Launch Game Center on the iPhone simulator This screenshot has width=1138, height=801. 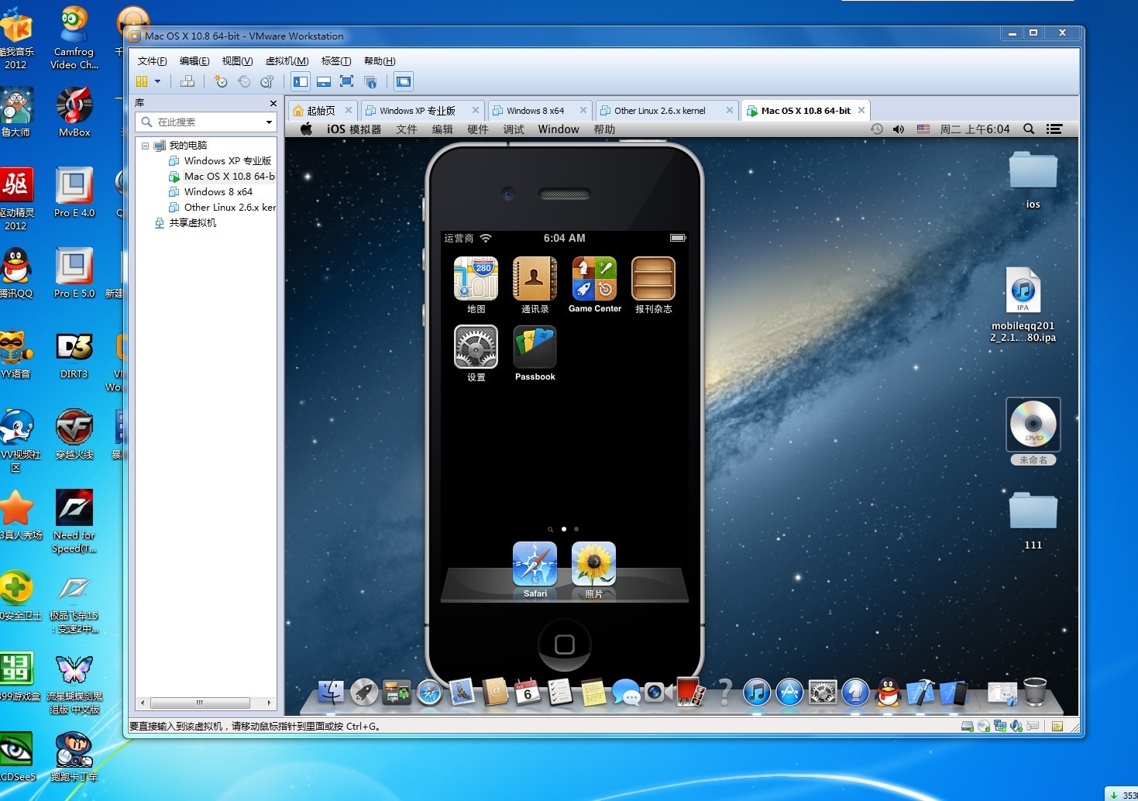pyautogui.click(x=594, y=279)
